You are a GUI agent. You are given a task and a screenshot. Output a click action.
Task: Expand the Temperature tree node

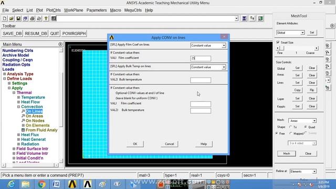click(19, 97)
